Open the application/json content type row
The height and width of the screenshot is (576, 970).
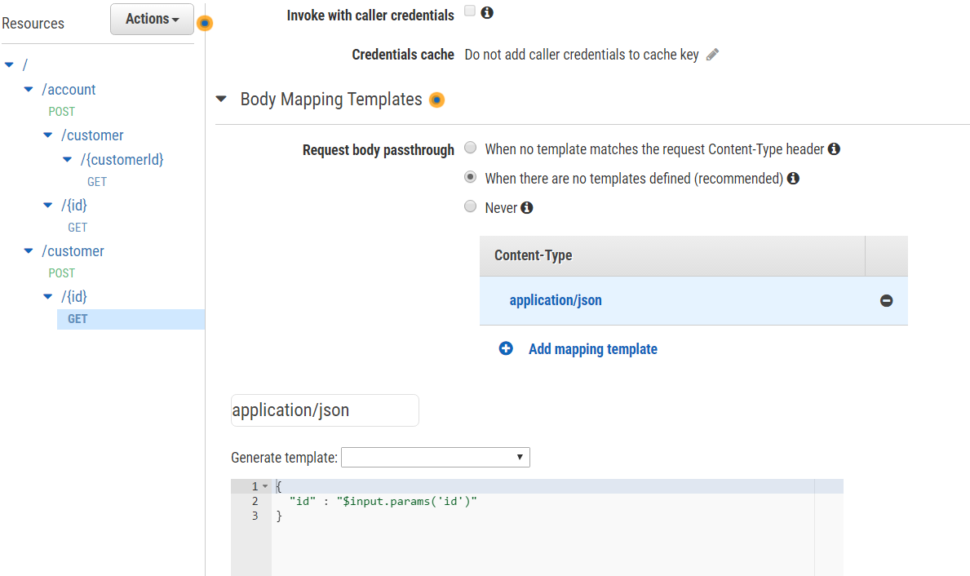pyautogui.click(x=556, y=300)
